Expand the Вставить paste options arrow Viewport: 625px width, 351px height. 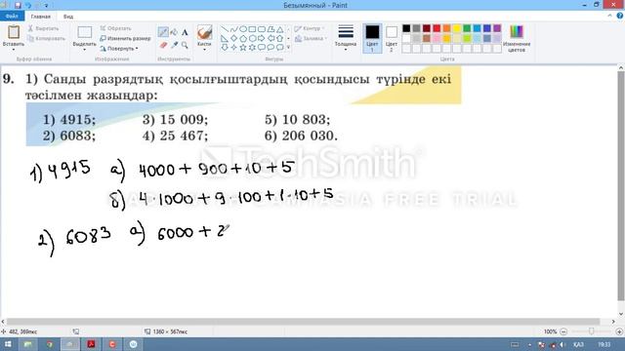point(14,49)
